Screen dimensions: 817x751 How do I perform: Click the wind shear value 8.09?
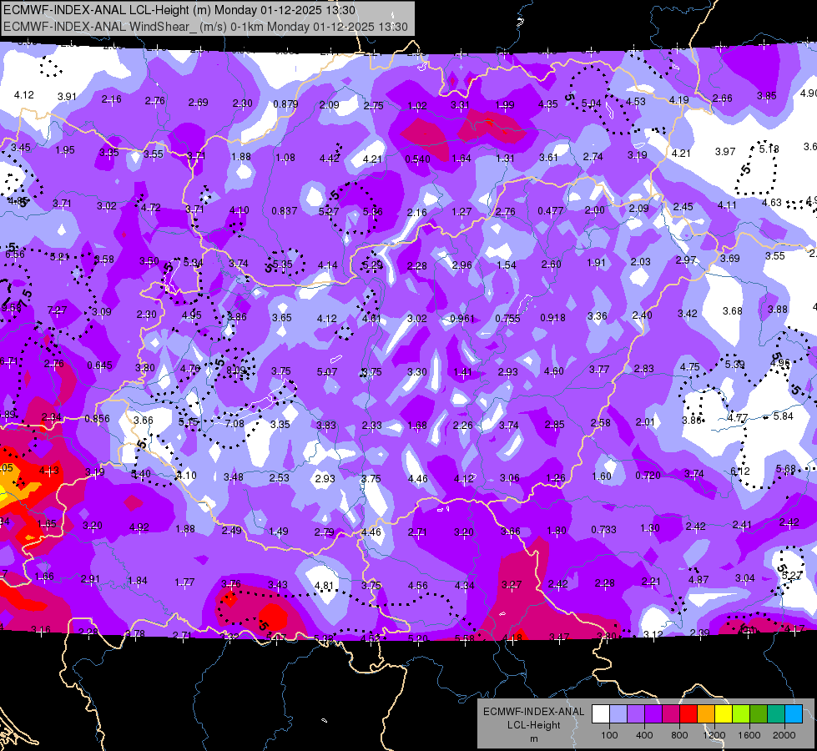pyautogui.click(x=235, y=370)
